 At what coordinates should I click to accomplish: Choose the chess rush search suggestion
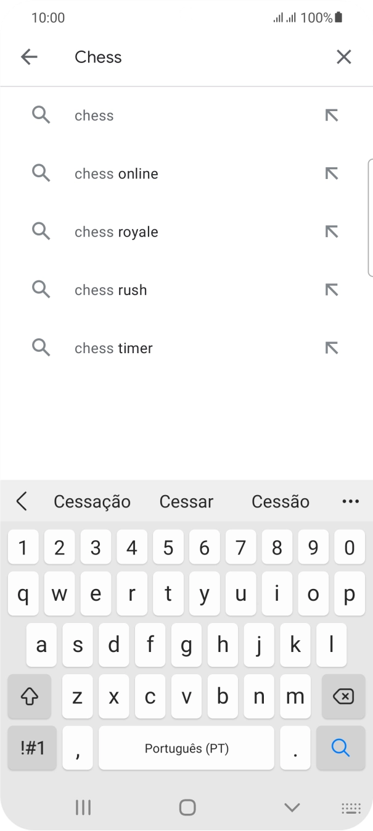[111, 290]
